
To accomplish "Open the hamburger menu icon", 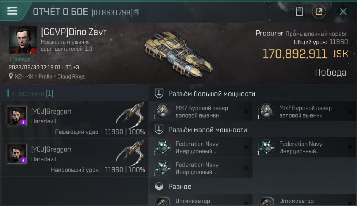I will pyautogui.click(x=12, y=11).
